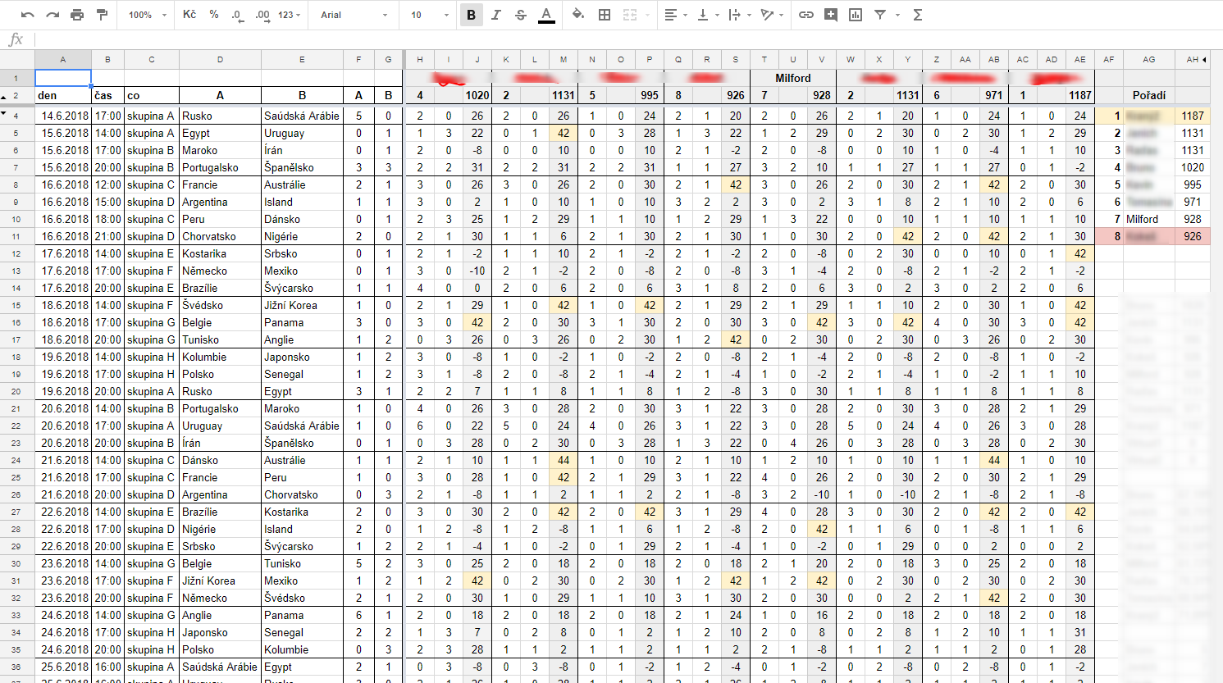Viewport: 1223px width, 683px height.
Task: Select 'skupina H' cell for Polsko–Senegal
Action: click(152, 374)
